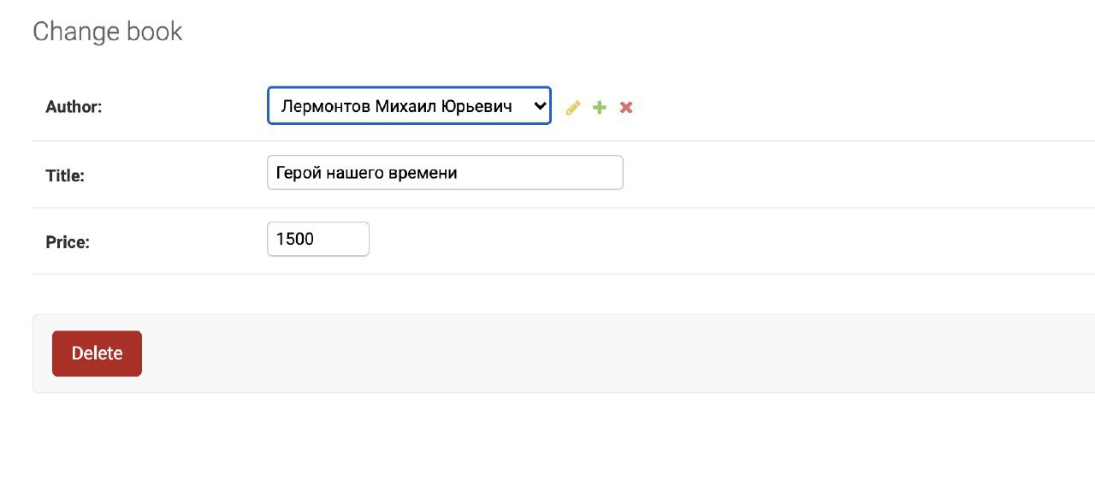This screenshot has height=487, width=1095.
Task: Click white area below the Delete bar
Action: click(547, 441)
